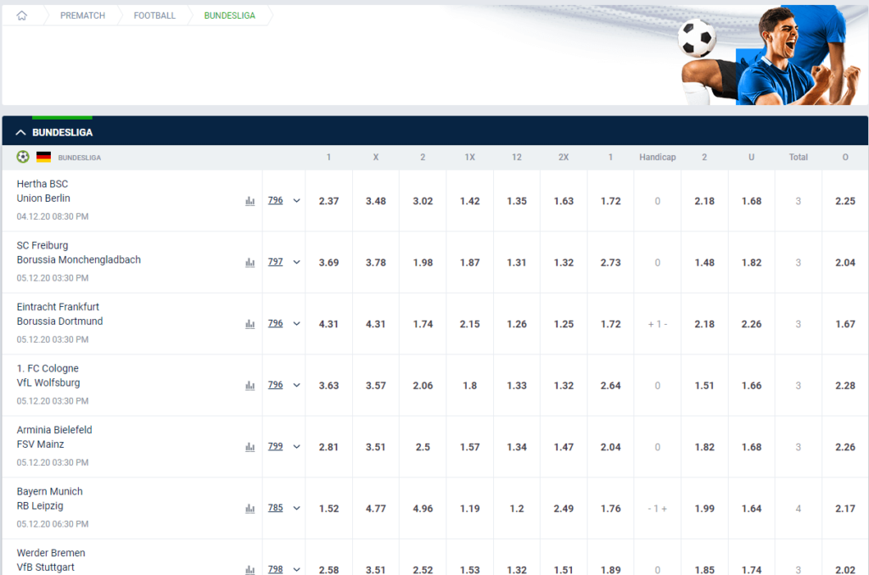Screen dimensions: 869x575
Task: Select handicap 2 odds 1.48 for Freiburg match
Action: tap(704, 262)
